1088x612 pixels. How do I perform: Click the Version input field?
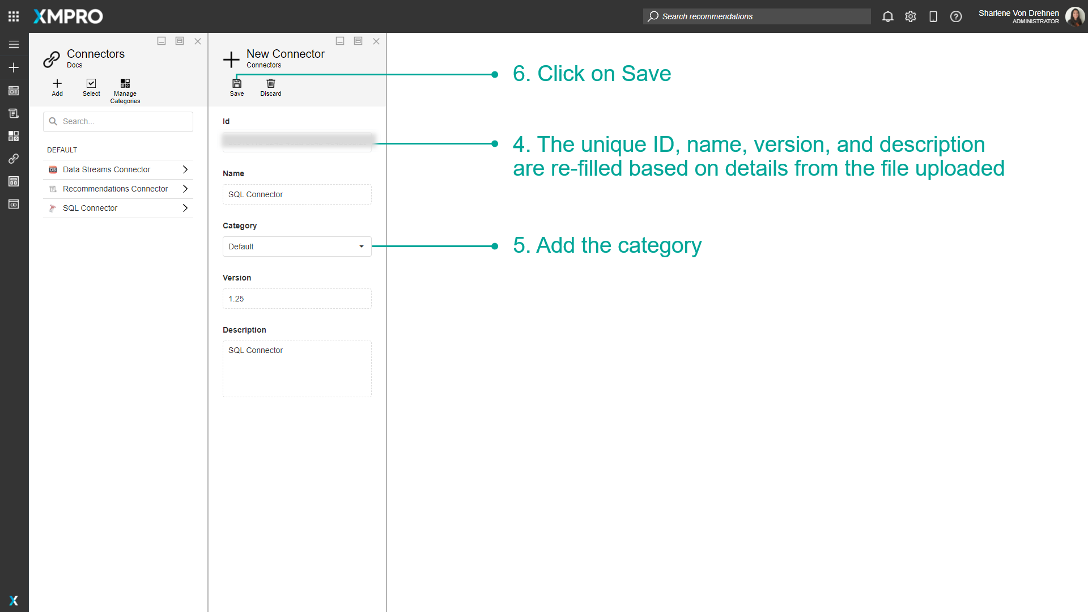point(297,299)
